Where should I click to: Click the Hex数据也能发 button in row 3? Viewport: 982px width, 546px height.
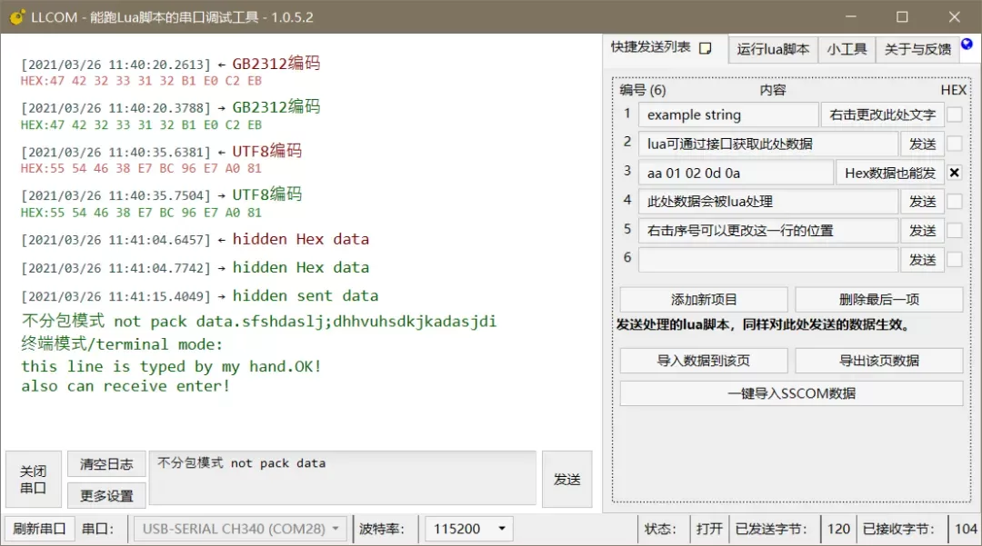click(x=890, y=173)
